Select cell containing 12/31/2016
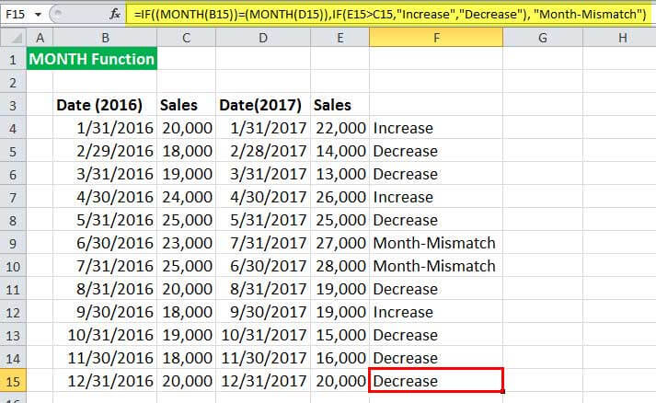 click(x=105, y=381)
